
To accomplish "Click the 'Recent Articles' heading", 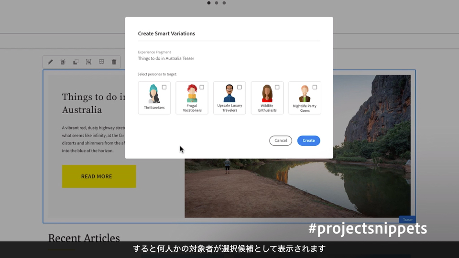I will [84, 238].
